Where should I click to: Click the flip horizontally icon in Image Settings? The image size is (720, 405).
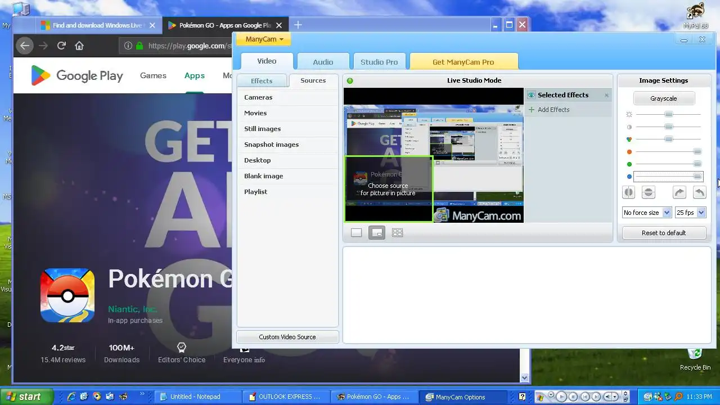click(x=629, y=192)
